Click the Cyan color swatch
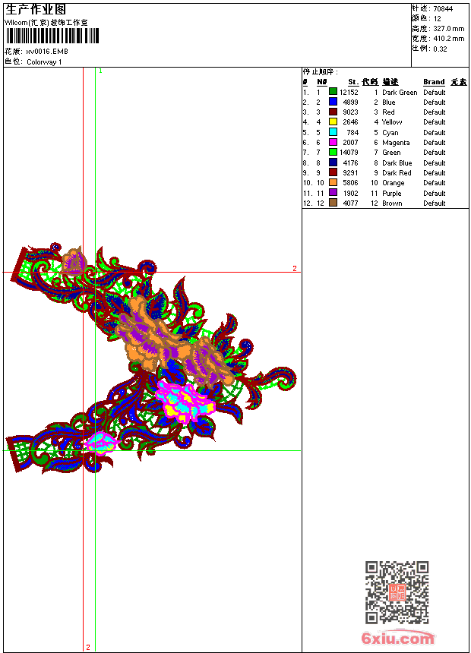Viewport: 471px width, 653px height. click(333, 131)
